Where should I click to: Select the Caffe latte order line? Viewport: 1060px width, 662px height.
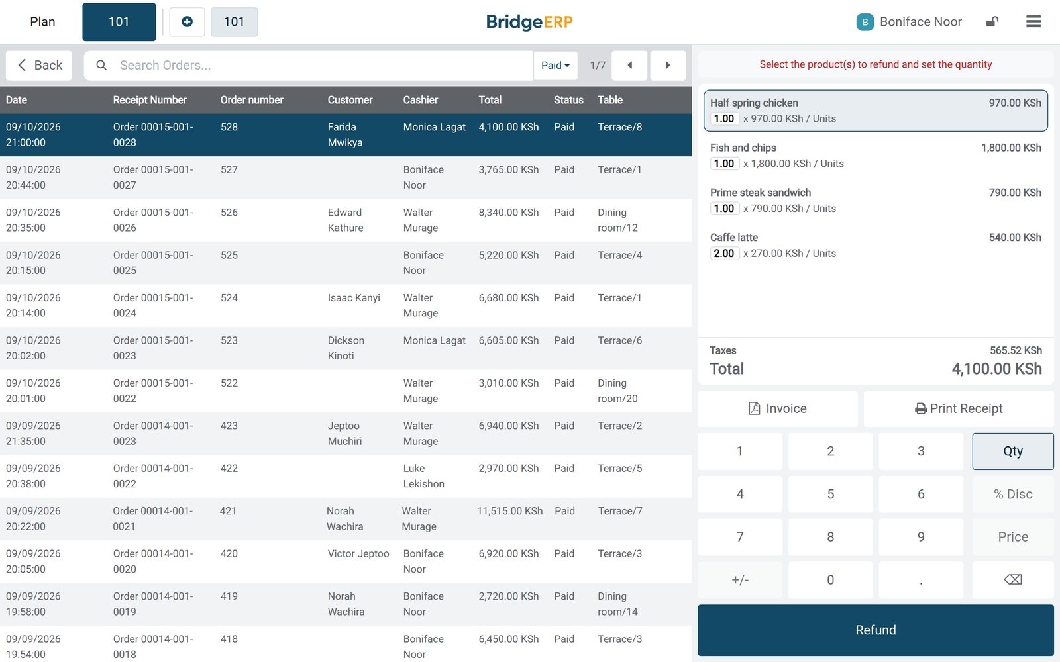(876, 246)
